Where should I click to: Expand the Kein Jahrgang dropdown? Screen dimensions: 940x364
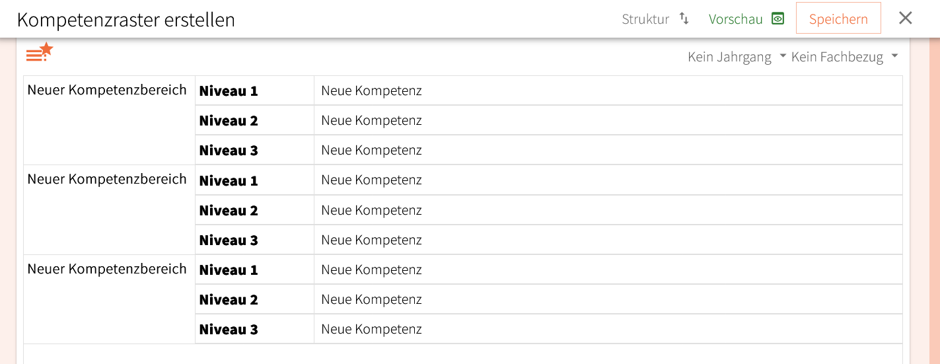point(737,57)
